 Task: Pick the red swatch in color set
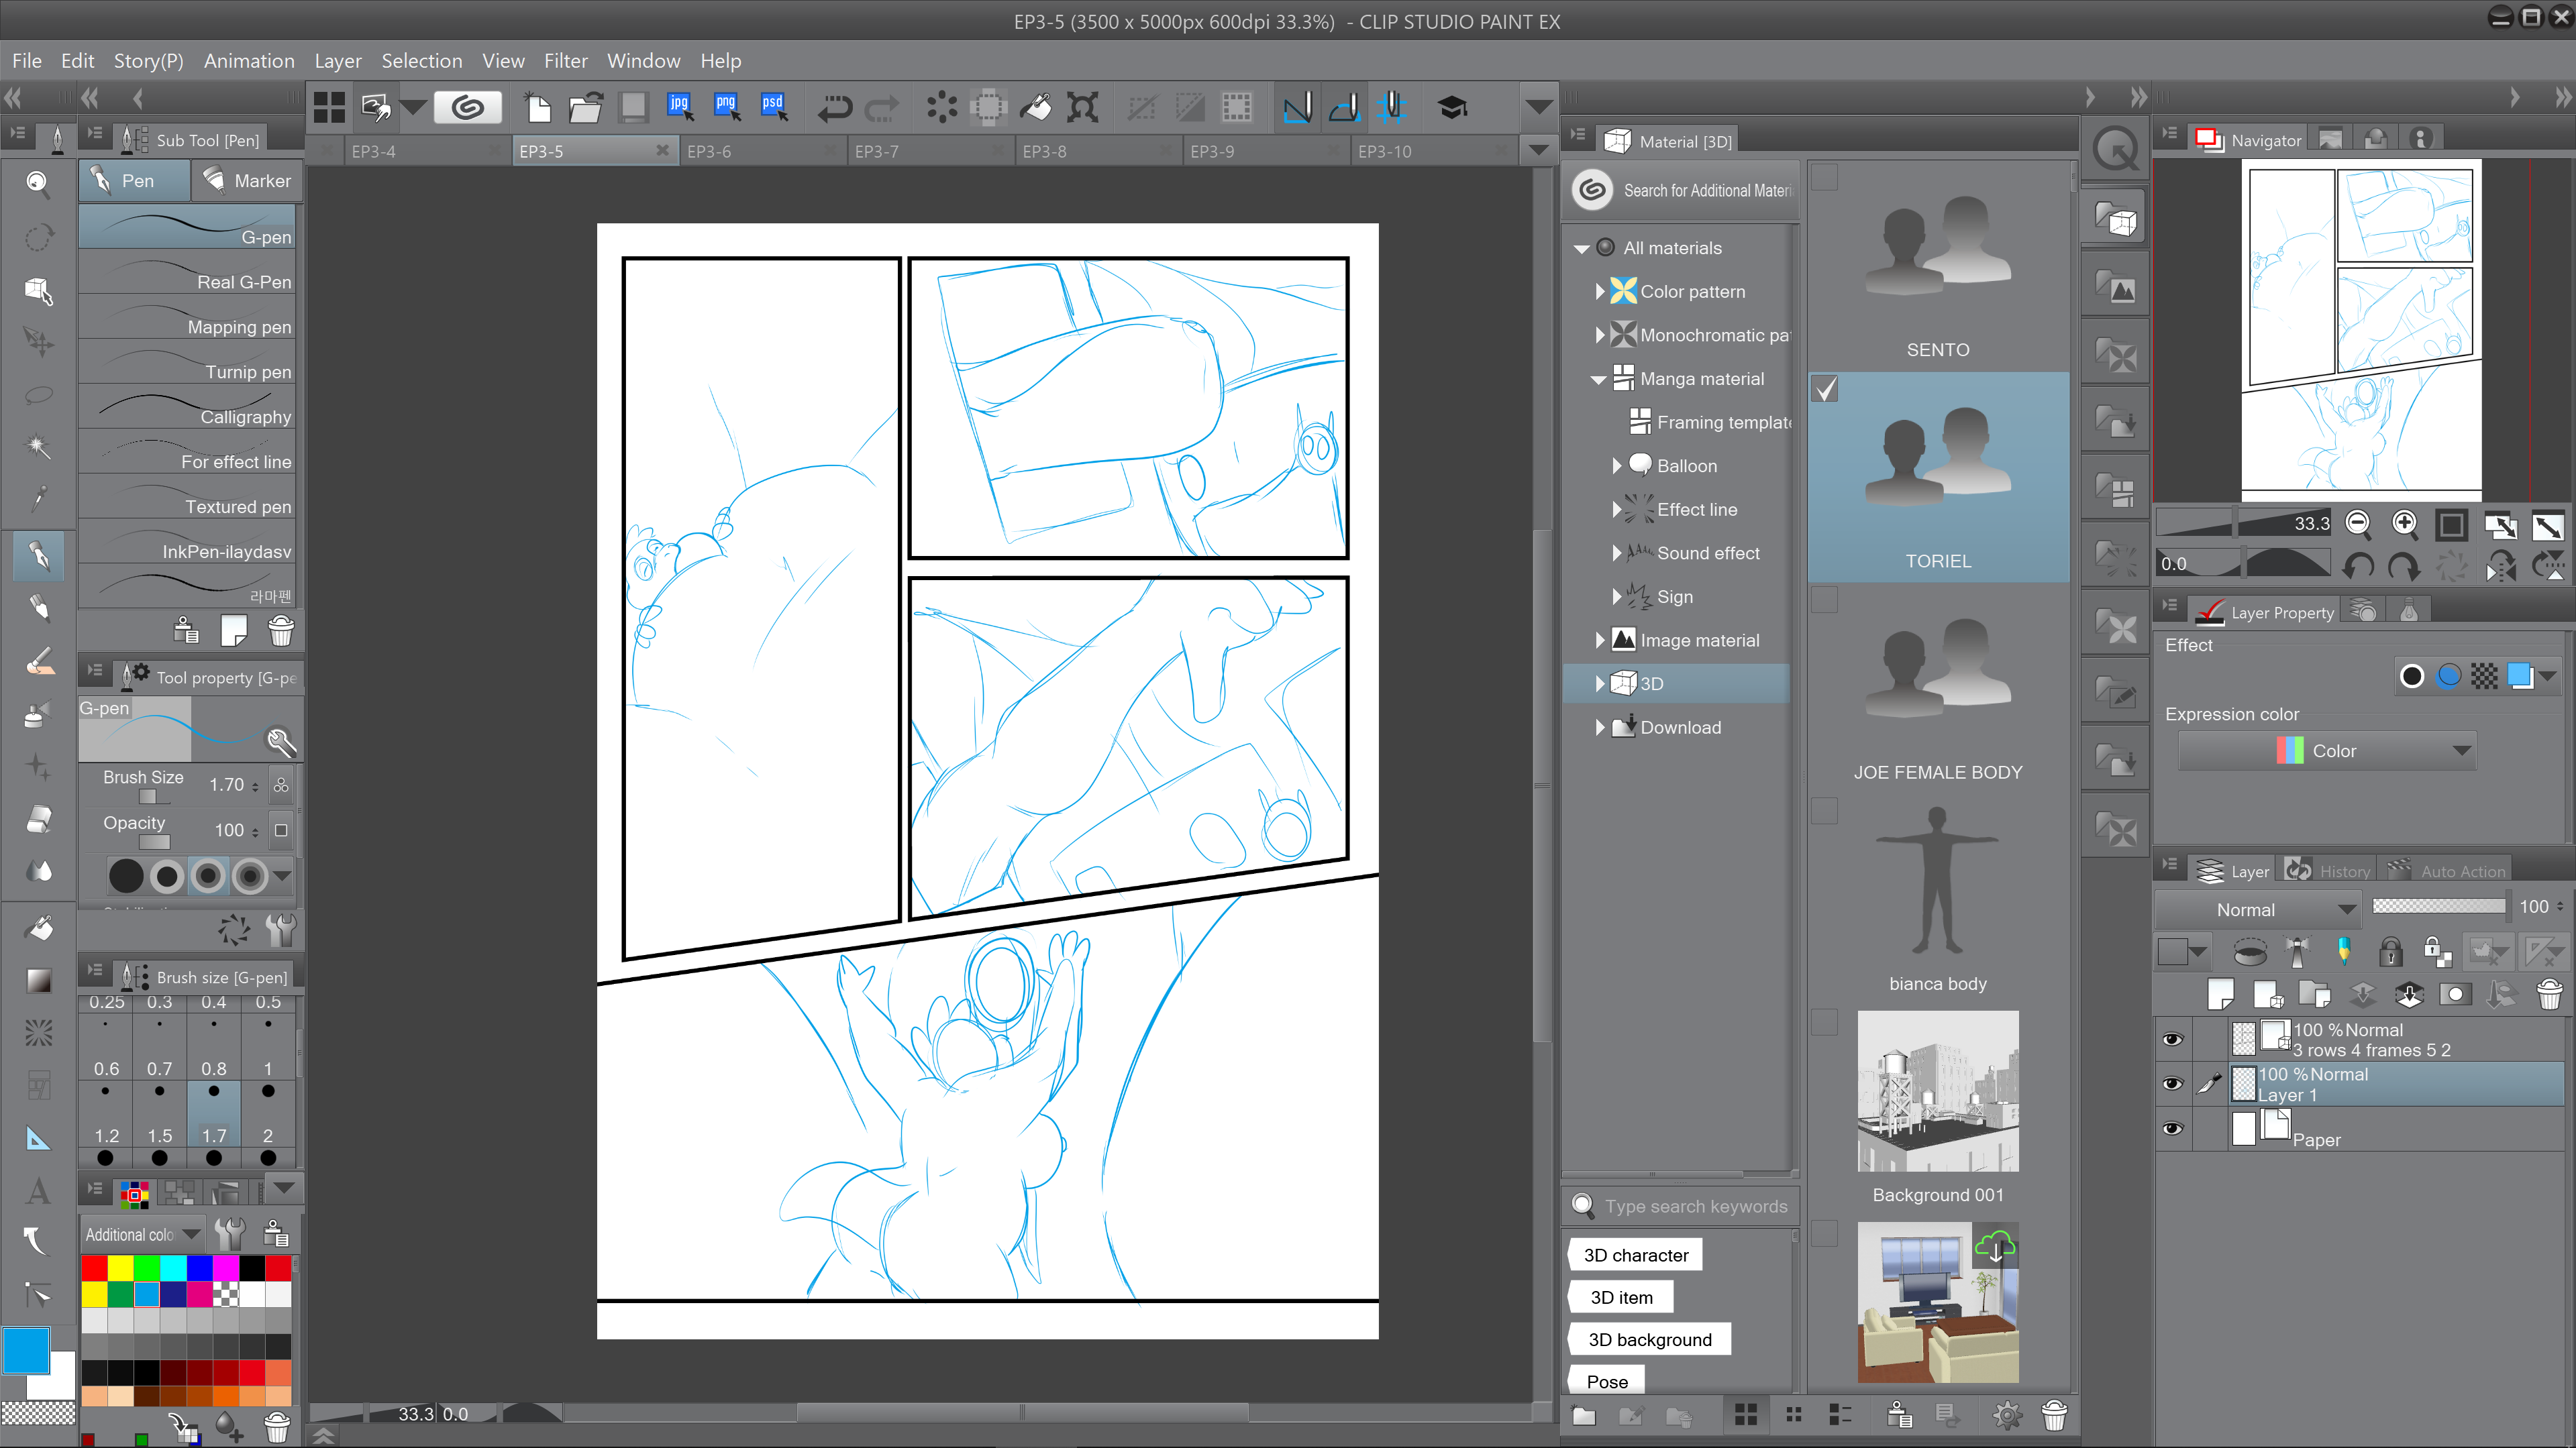coord(94,1267)
